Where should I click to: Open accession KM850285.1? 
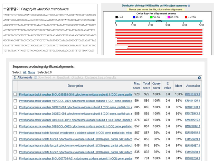[x=192, y=126]
